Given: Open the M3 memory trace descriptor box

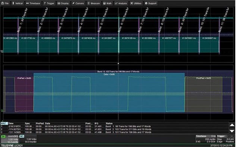Looking at the screenshot, I should (x=28, y=139).
